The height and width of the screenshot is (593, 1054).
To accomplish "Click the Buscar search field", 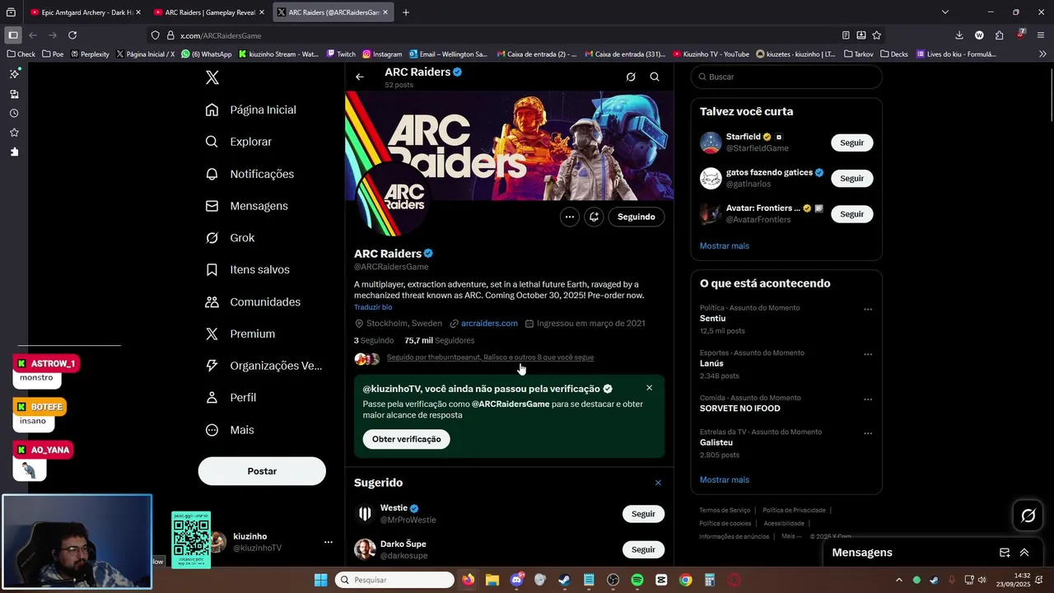I will tap(786, 77).
